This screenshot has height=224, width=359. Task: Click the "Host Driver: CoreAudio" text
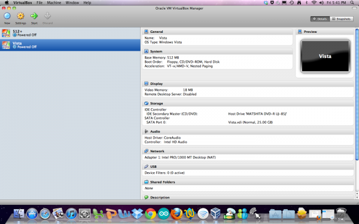(x=163, y=138)
